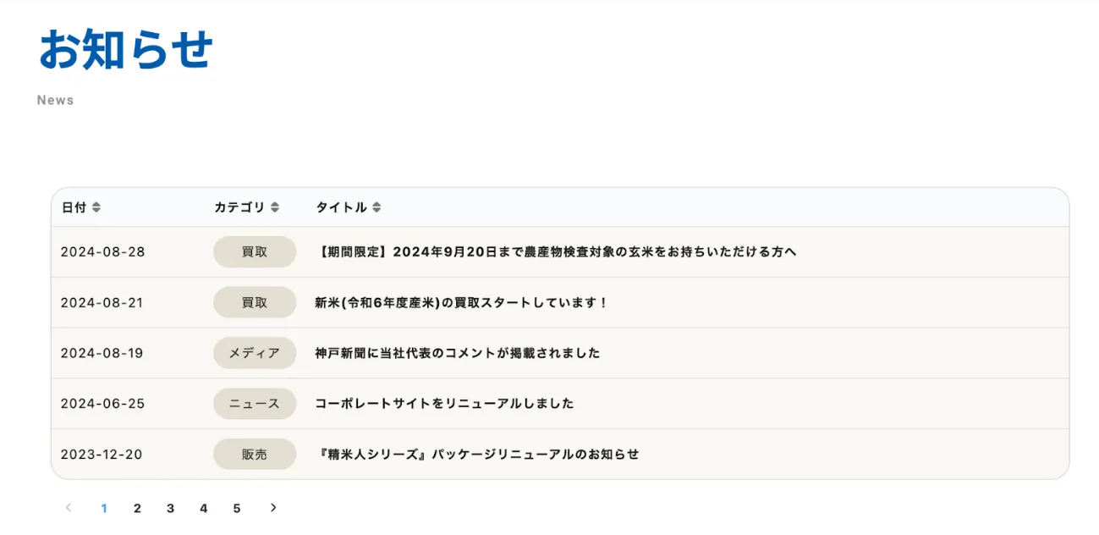
Task: Click the カテゴリ column sort icon
Action: [x=275, y=207]
